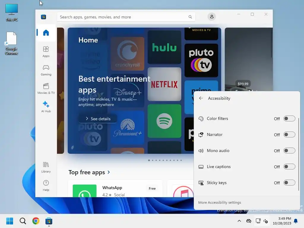Open the Gaming section in sidebar
The image size is (304, 228).
pos(46,70)
